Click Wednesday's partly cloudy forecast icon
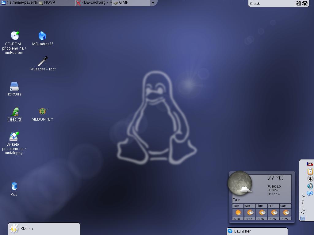The width and height of the screenshot is (314, 235). (x=250, y=212)
